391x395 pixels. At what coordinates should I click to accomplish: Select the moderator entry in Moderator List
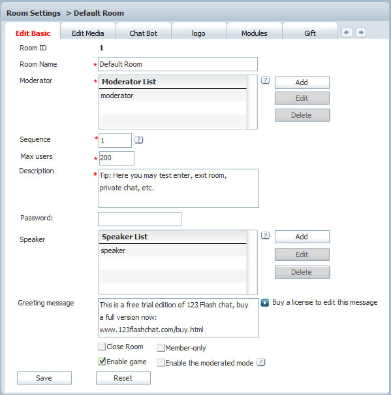[x=173, y=95]
